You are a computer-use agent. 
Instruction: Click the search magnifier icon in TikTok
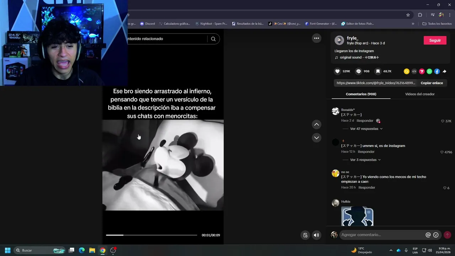click(x=213, y=39)
